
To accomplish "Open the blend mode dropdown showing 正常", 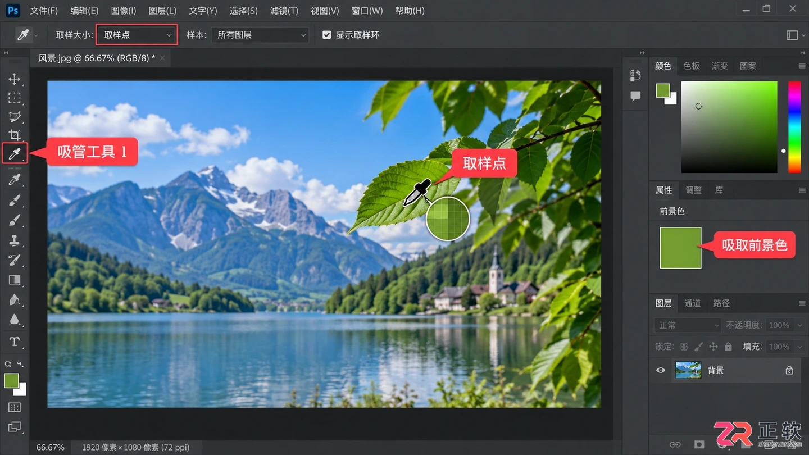I will [x=687, y=325].
